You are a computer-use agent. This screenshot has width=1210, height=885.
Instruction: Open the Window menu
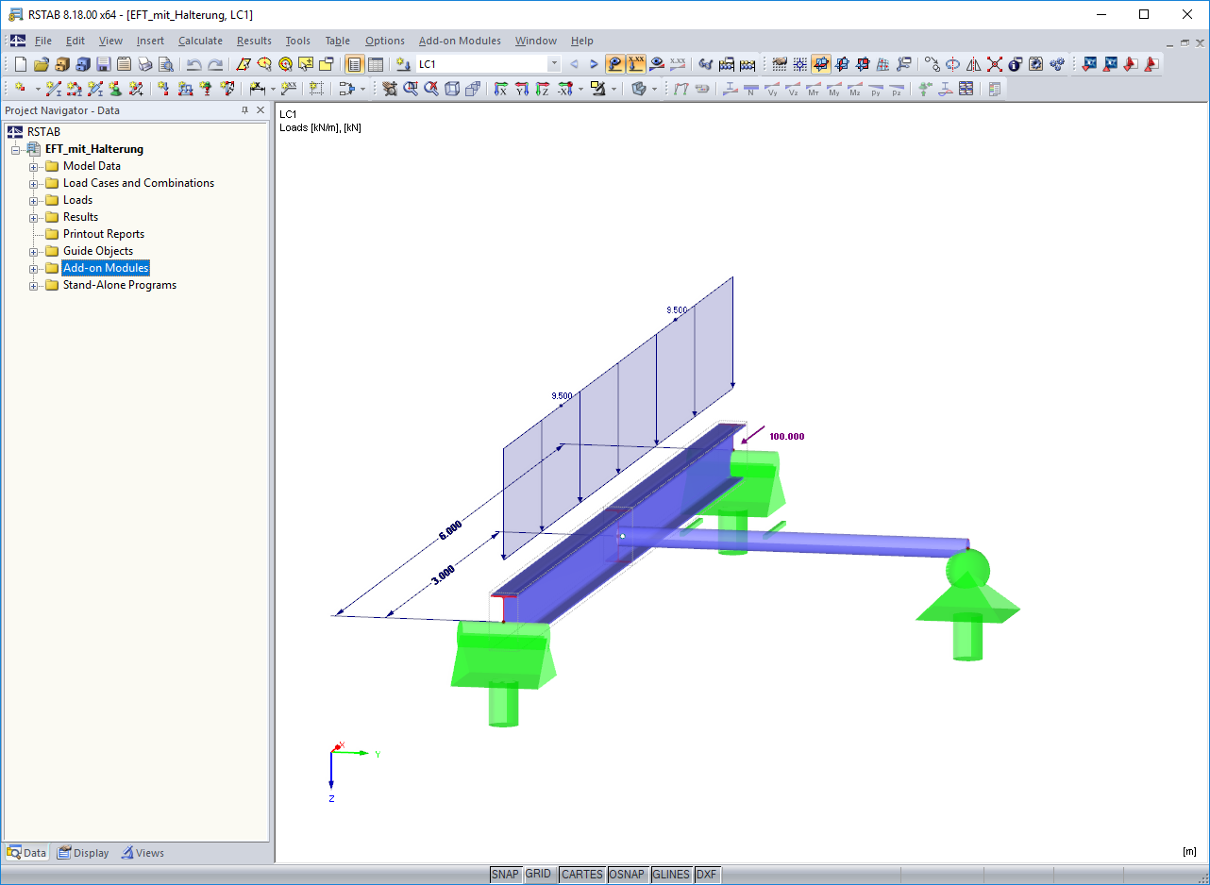click(x=536, y=41)
